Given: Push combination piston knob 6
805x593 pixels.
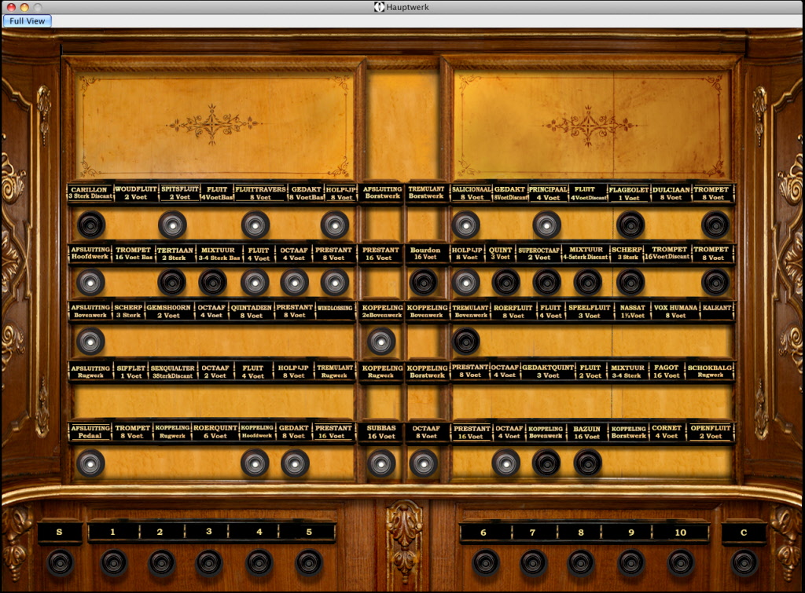Looking at the screenshot, I should click(x=485, y=562).
